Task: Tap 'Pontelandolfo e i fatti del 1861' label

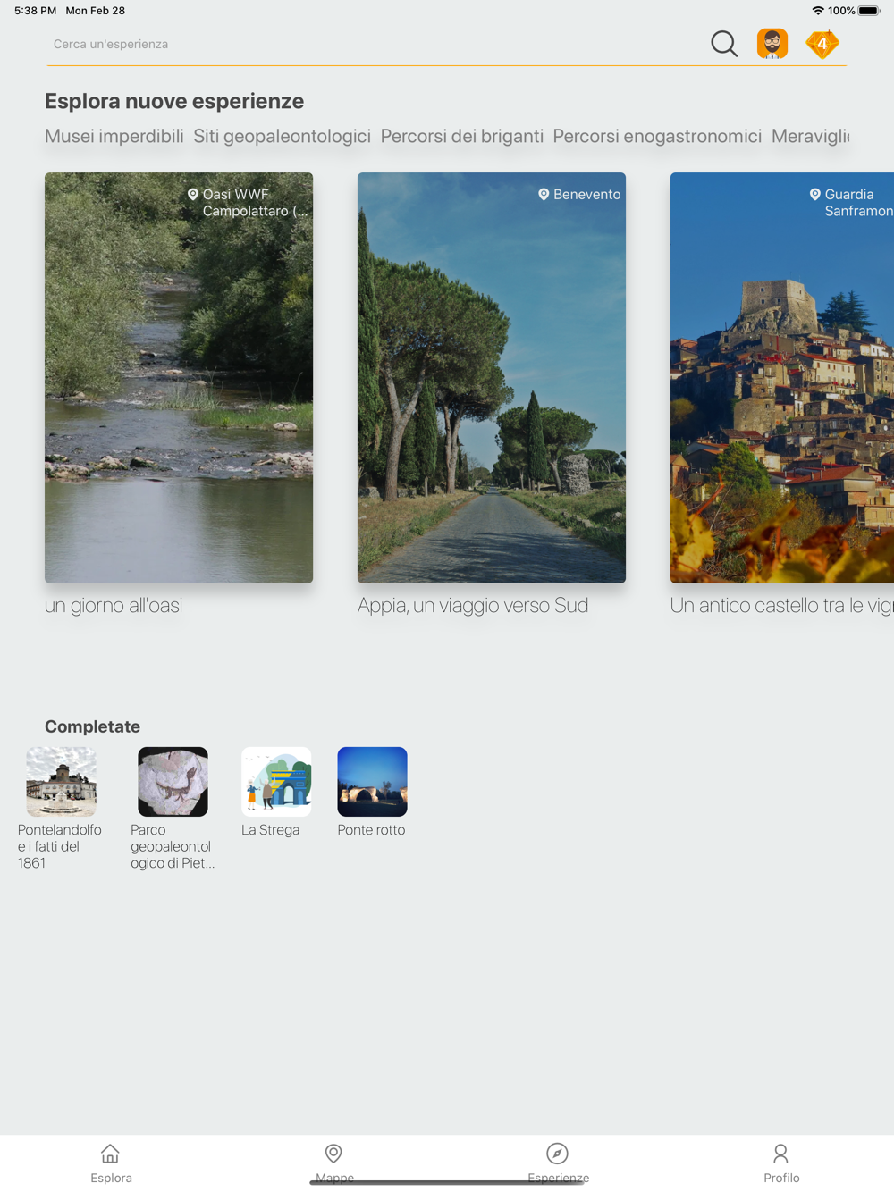Action: [60, 846]
